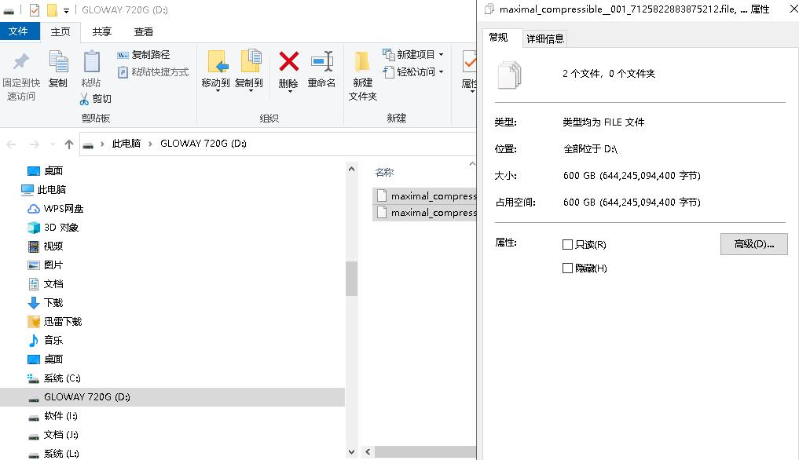Click the properties checkmark icon in title bar

pyautogui.click(x=35, y=9)
